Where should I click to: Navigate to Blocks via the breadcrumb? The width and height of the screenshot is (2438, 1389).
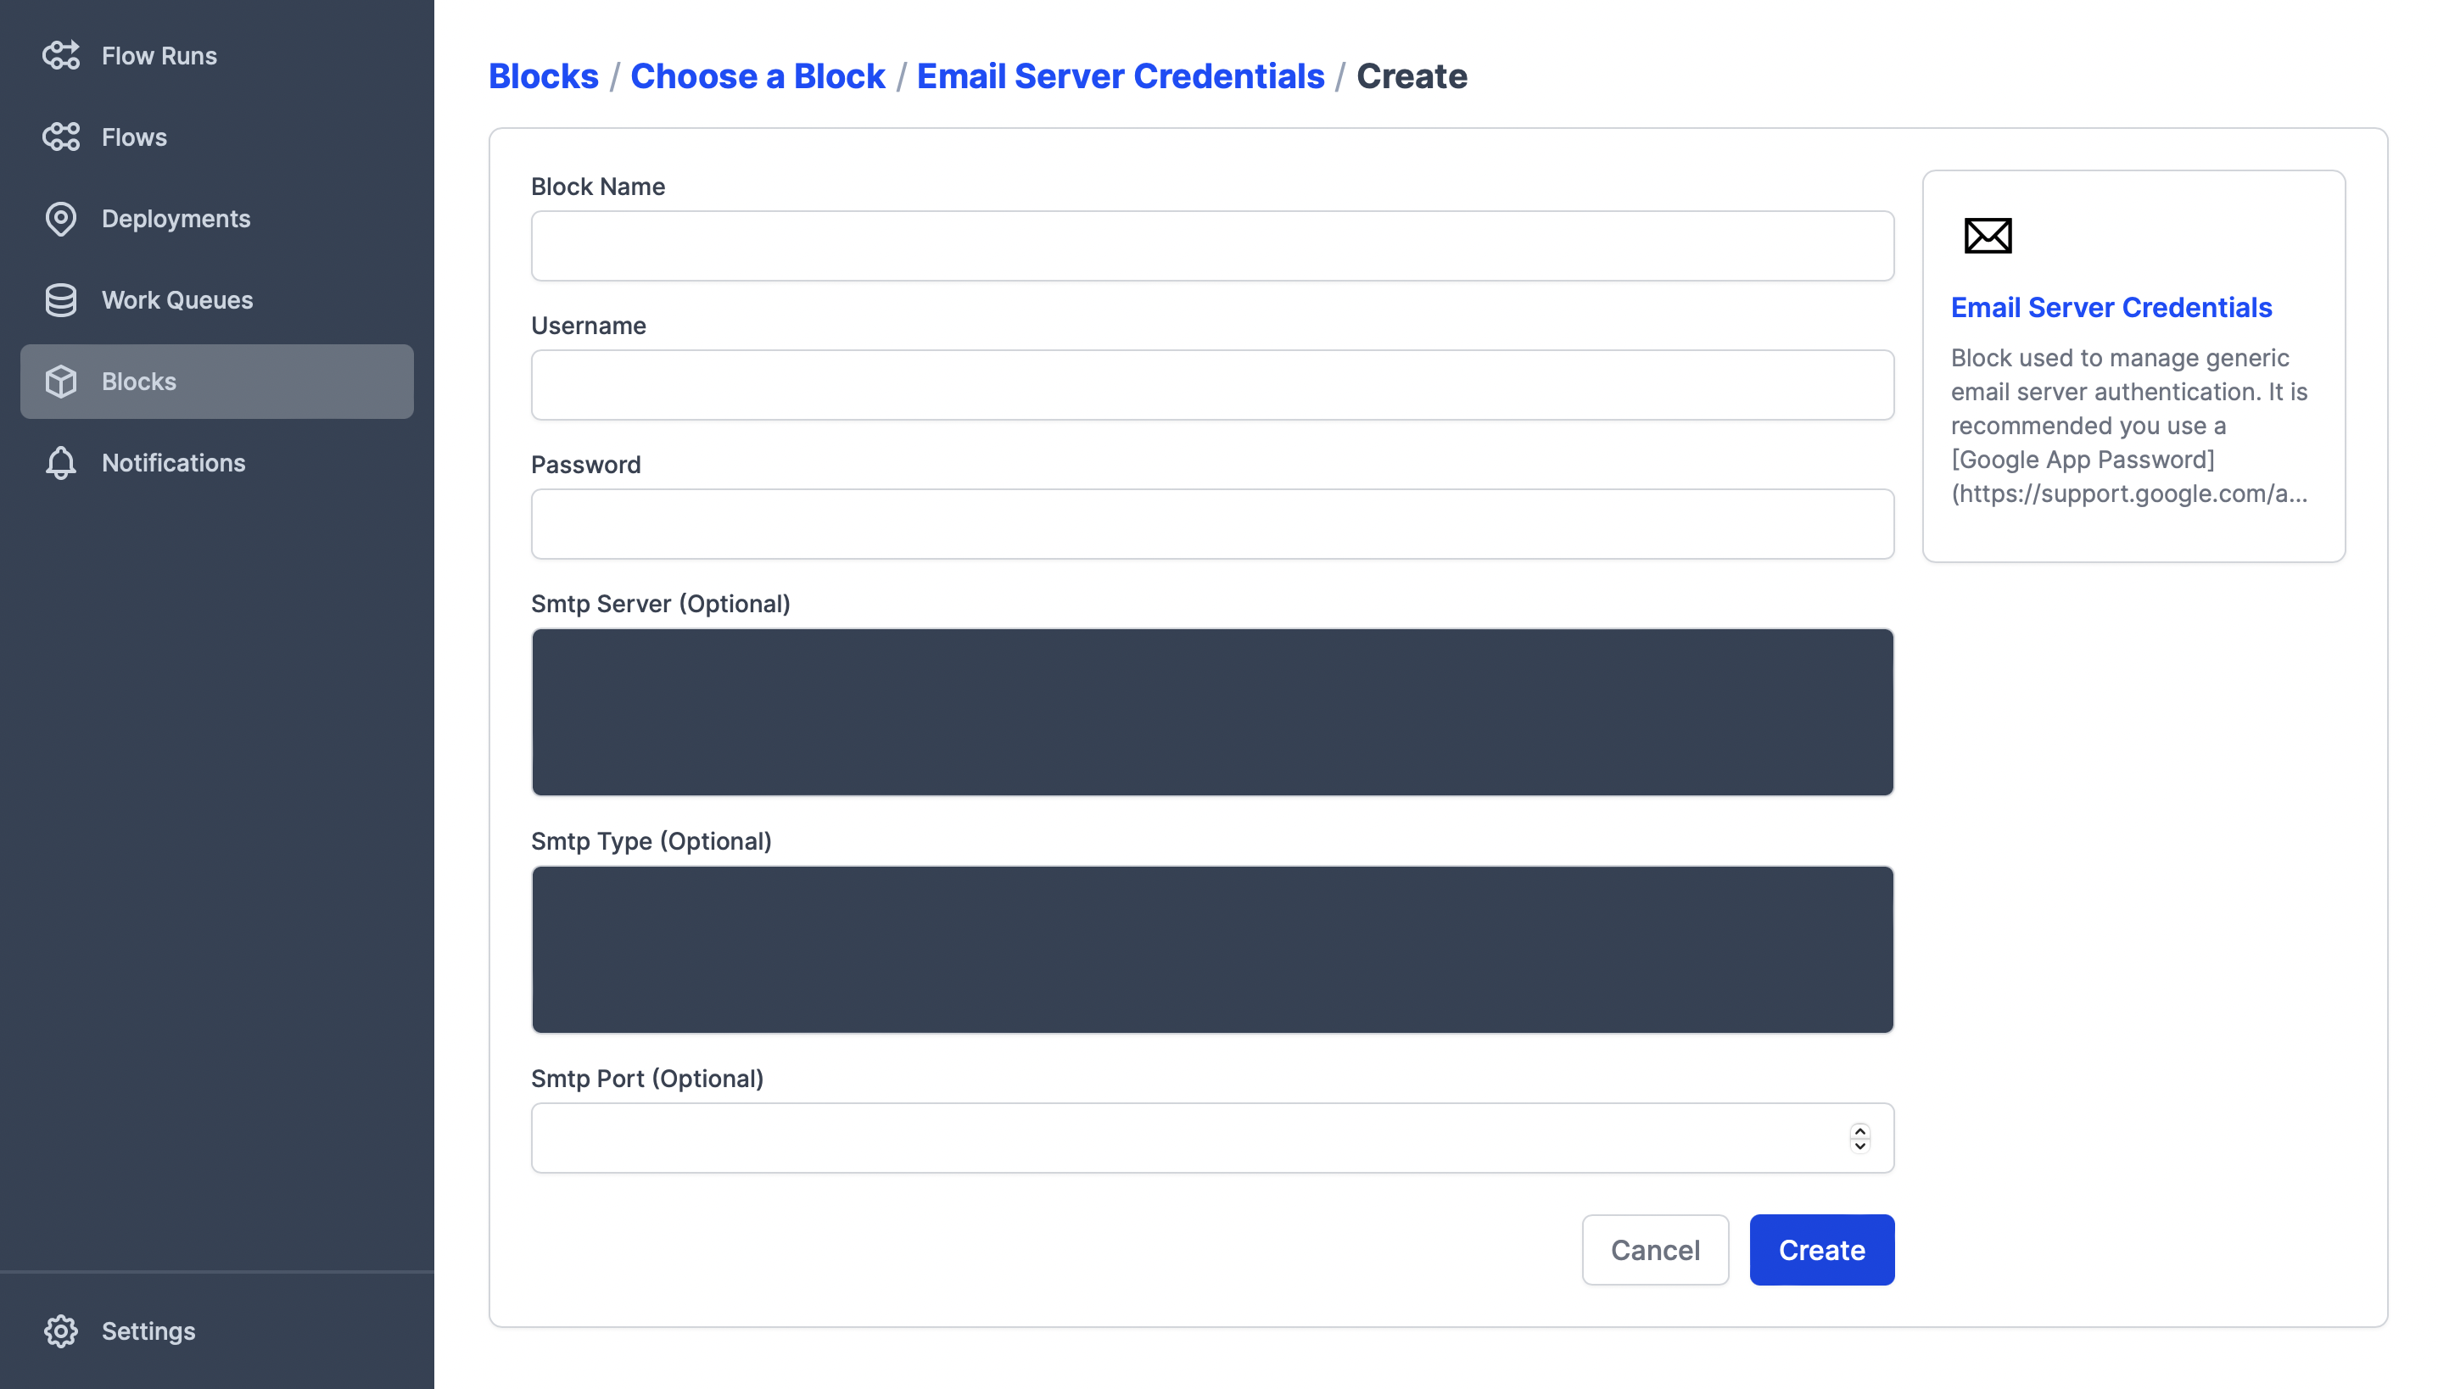tap(542, 75)
